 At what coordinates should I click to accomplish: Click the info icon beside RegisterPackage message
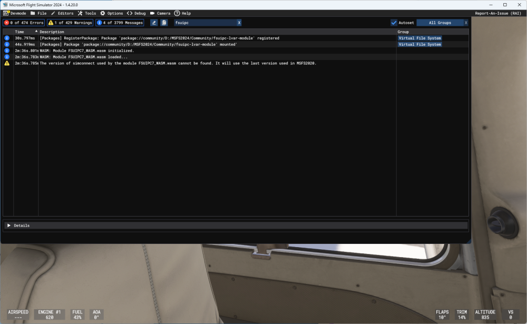click(7, 38)
